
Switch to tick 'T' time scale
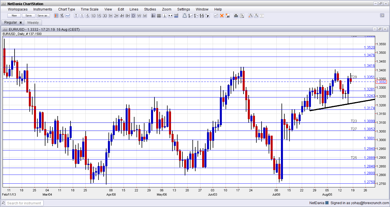coord(76,16)
